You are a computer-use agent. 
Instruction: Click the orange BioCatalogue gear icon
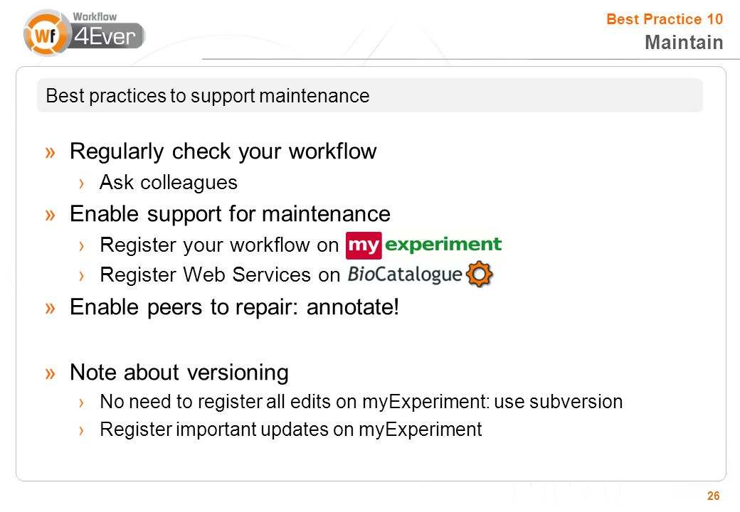[x=479, y=274]
